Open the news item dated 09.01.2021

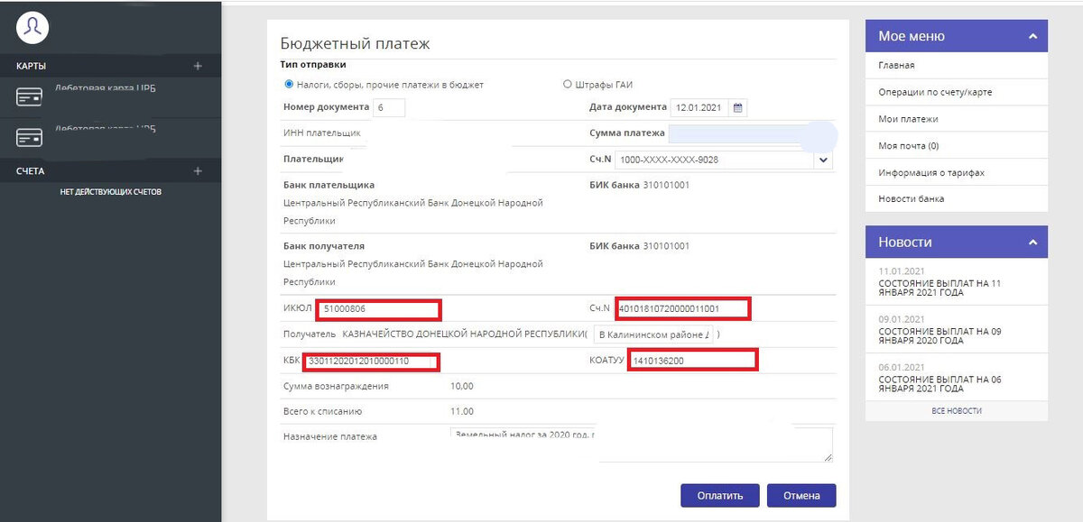[957, 331]
